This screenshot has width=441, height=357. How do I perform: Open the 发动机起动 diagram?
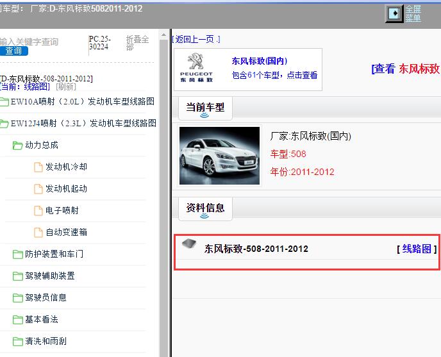click(x=66, y=188)
